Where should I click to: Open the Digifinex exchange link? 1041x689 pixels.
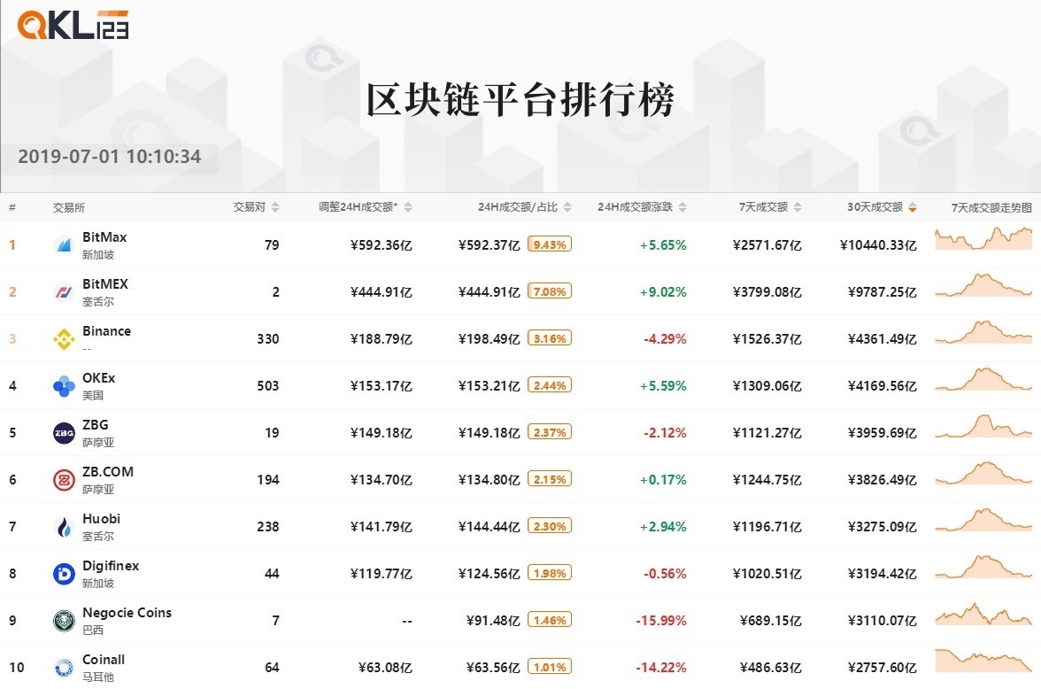coord(110,565)
